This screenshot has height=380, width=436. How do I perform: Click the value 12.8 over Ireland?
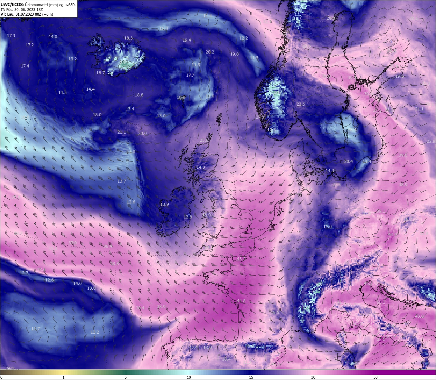point(188,217)
